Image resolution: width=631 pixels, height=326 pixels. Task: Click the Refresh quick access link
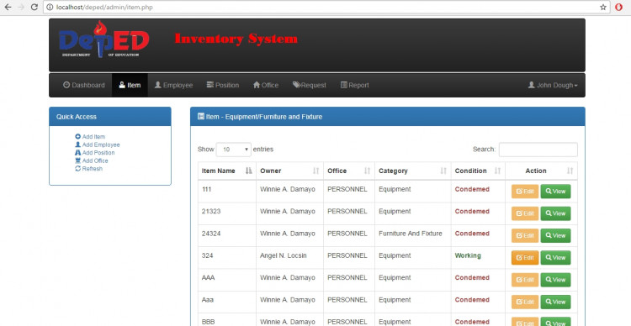point(89,169)
